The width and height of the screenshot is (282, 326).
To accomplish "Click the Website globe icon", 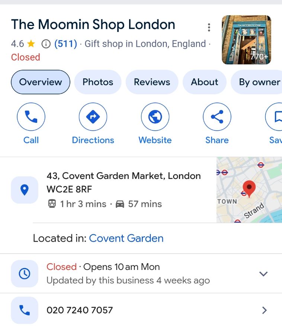I will (x=155, y=117).
